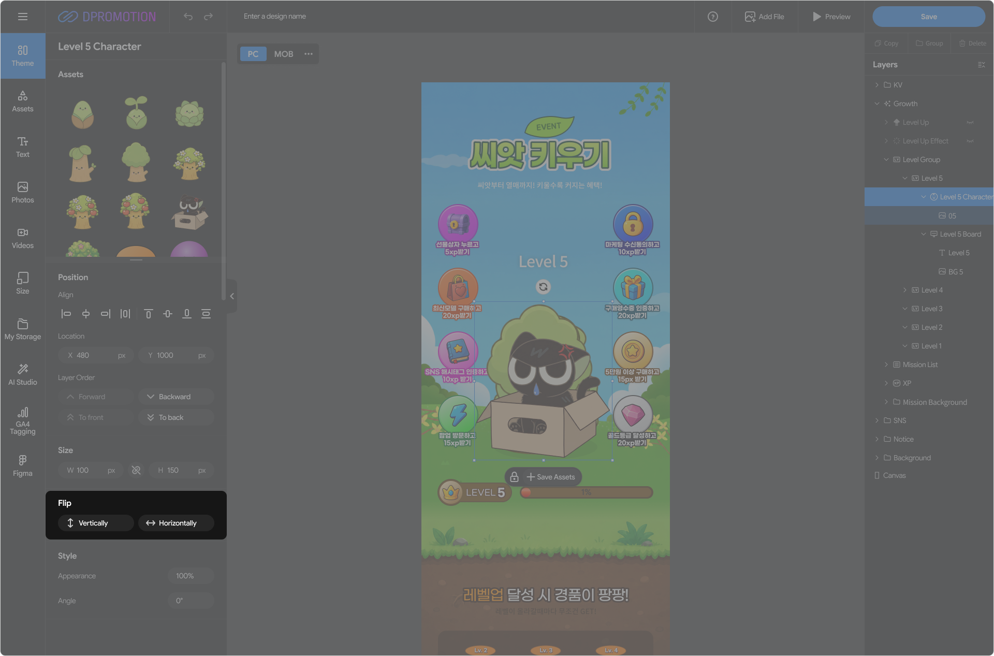Viewport: 994px width, 656px height.
Task: Select the Notice layer
Action: pyautogui.click(x=929, y=439)
